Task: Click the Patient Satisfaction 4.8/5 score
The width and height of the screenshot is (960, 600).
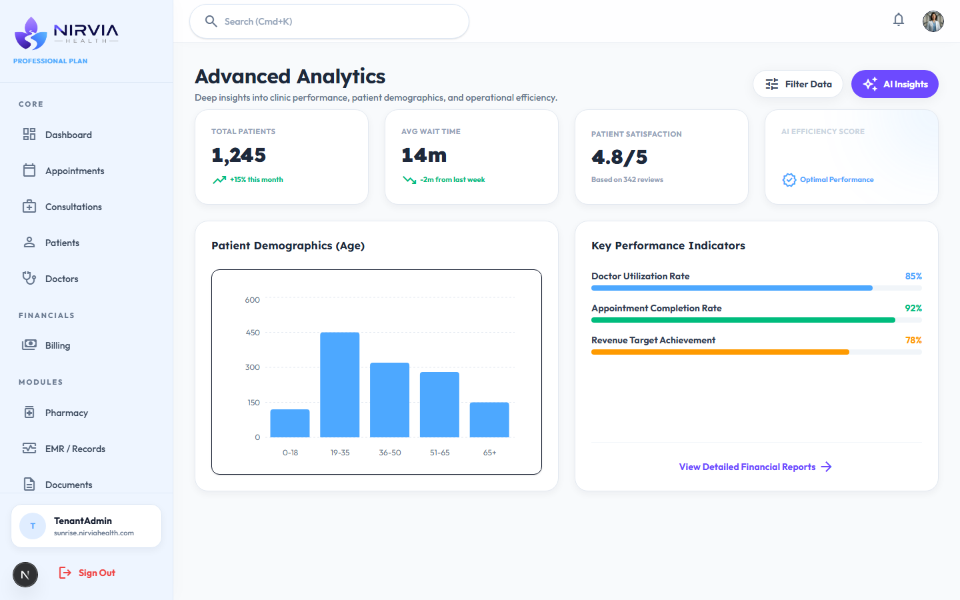Action: click(619, 157)
